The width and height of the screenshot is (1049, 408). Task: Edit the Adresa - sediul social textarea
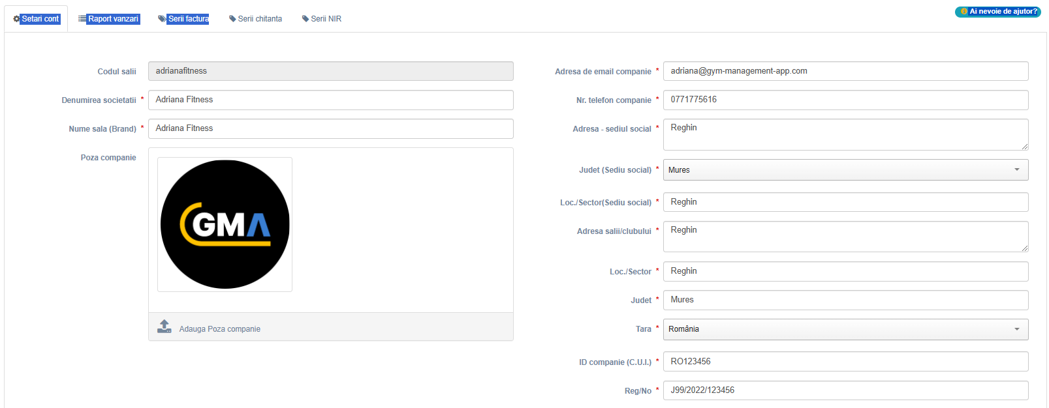(x=846, y=134)
